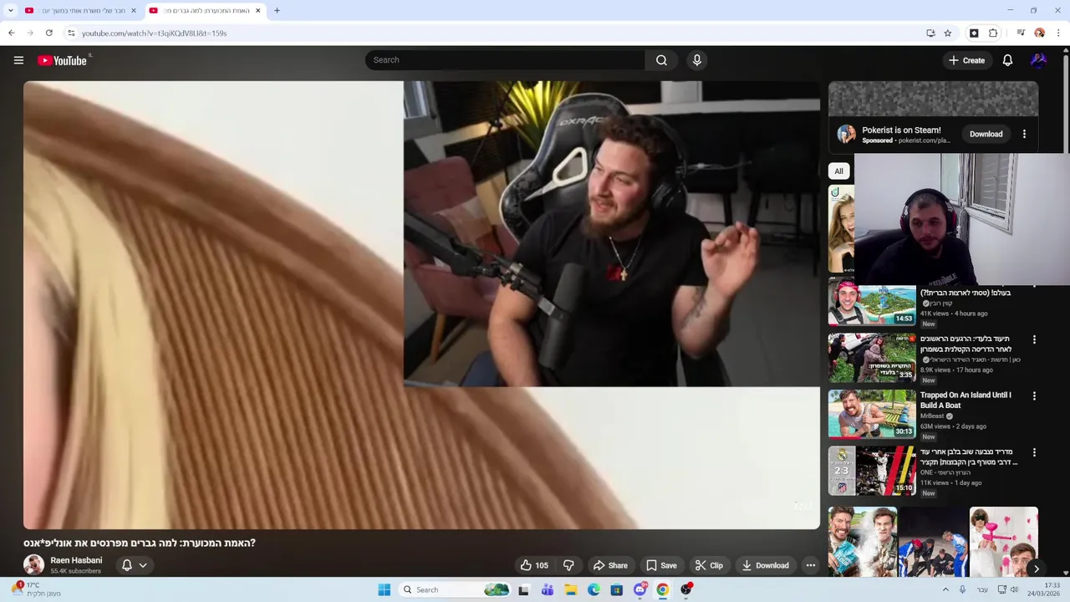Like the video with 105 likes
This screenshot has width=1070, height=602.
click(534, 565)
